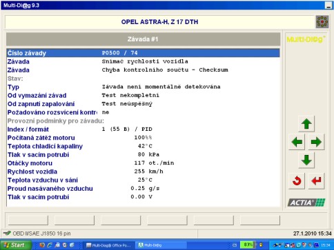The image size is (334, 250).
Task: Select the 'Snímač rychlosti vozidla' fault row
Action: pyautogui.click(x=144, y=61)
